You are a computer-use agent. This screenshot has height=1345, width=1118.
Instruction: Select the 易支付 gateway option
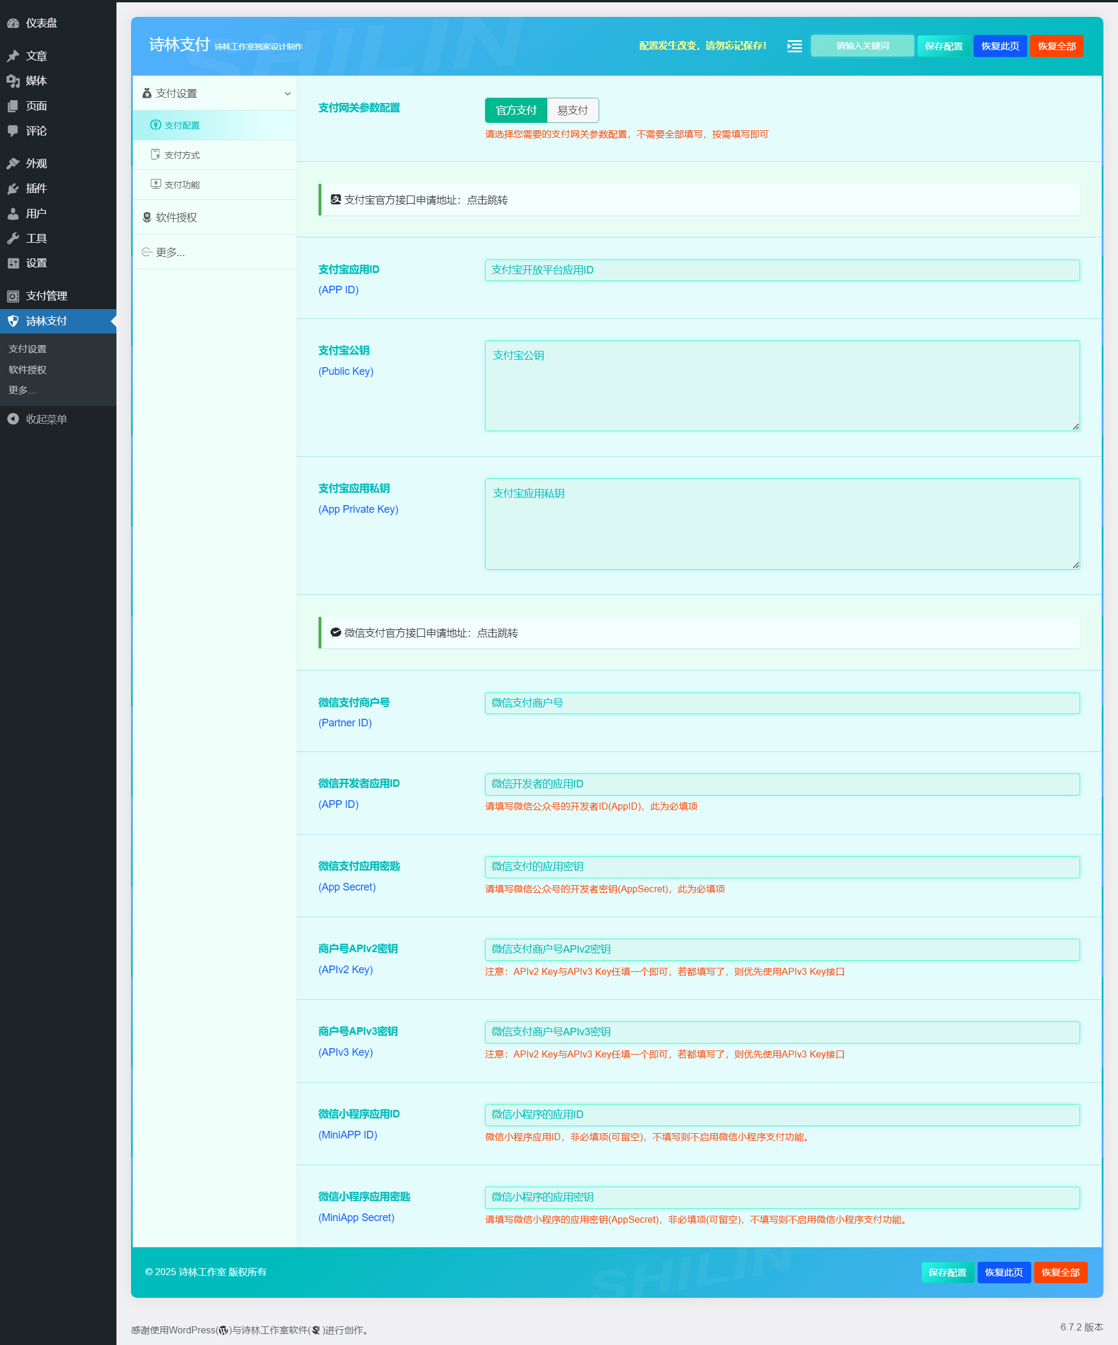coord(573,110)
